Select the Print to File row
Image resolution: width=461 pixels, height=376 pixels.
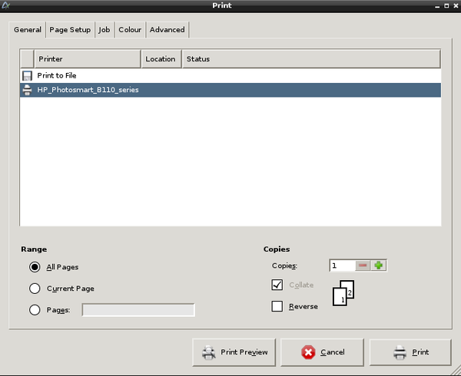(x=230, y=76)
